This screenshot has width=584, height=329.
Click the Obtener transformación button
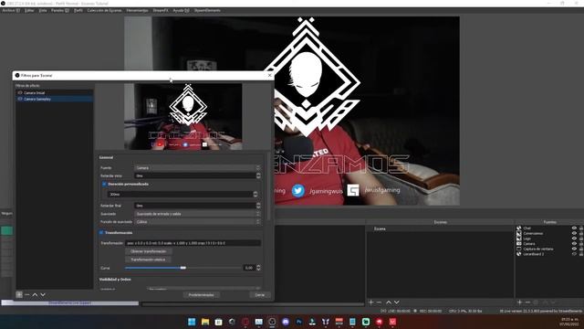tap(148, 251)
